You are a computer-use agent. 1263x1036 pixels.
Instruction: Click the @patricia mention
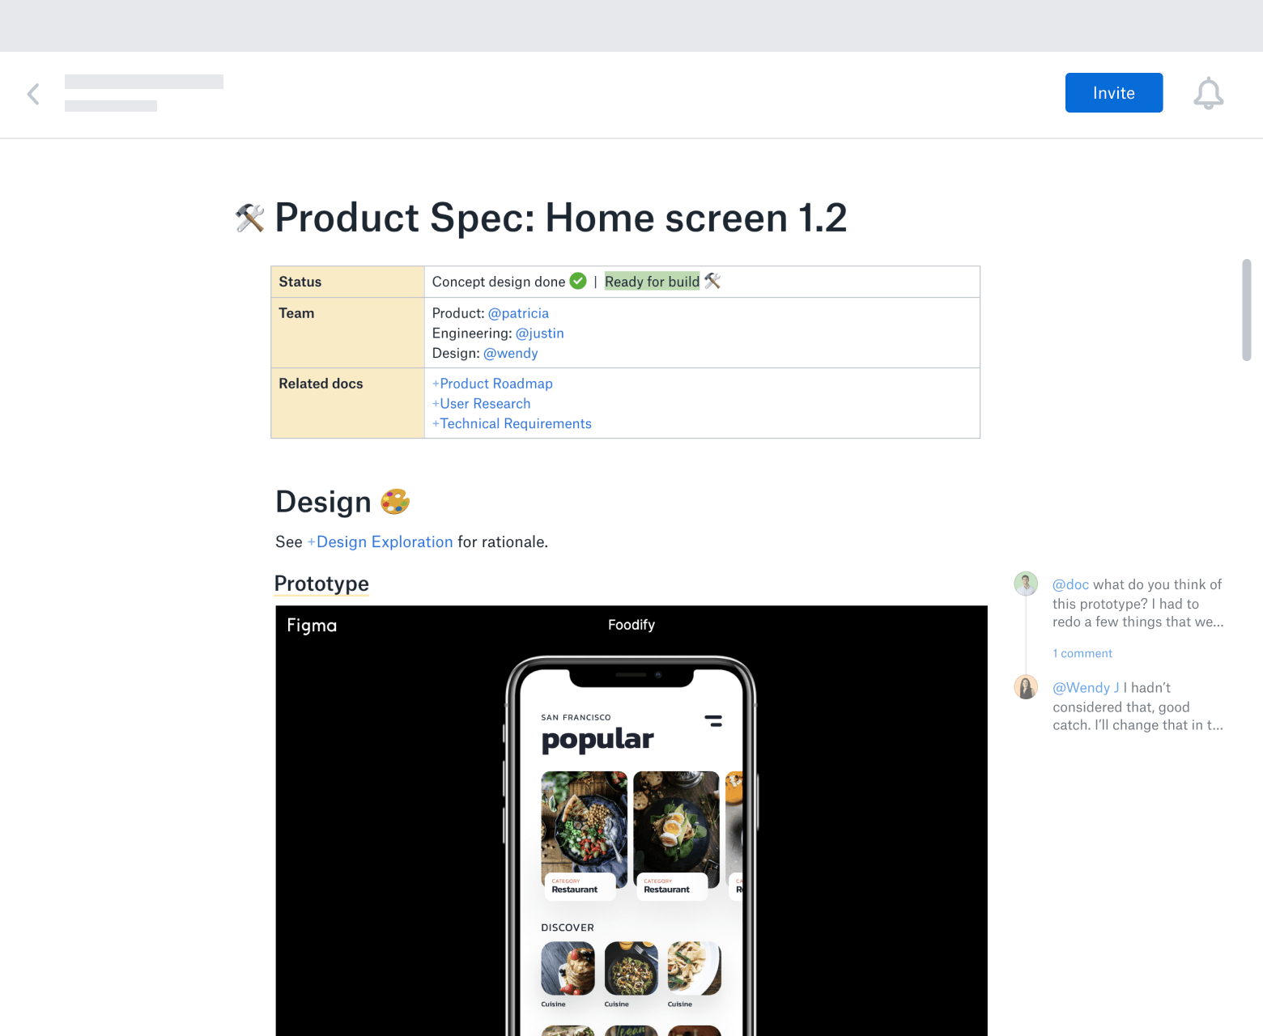pos(518,313)
